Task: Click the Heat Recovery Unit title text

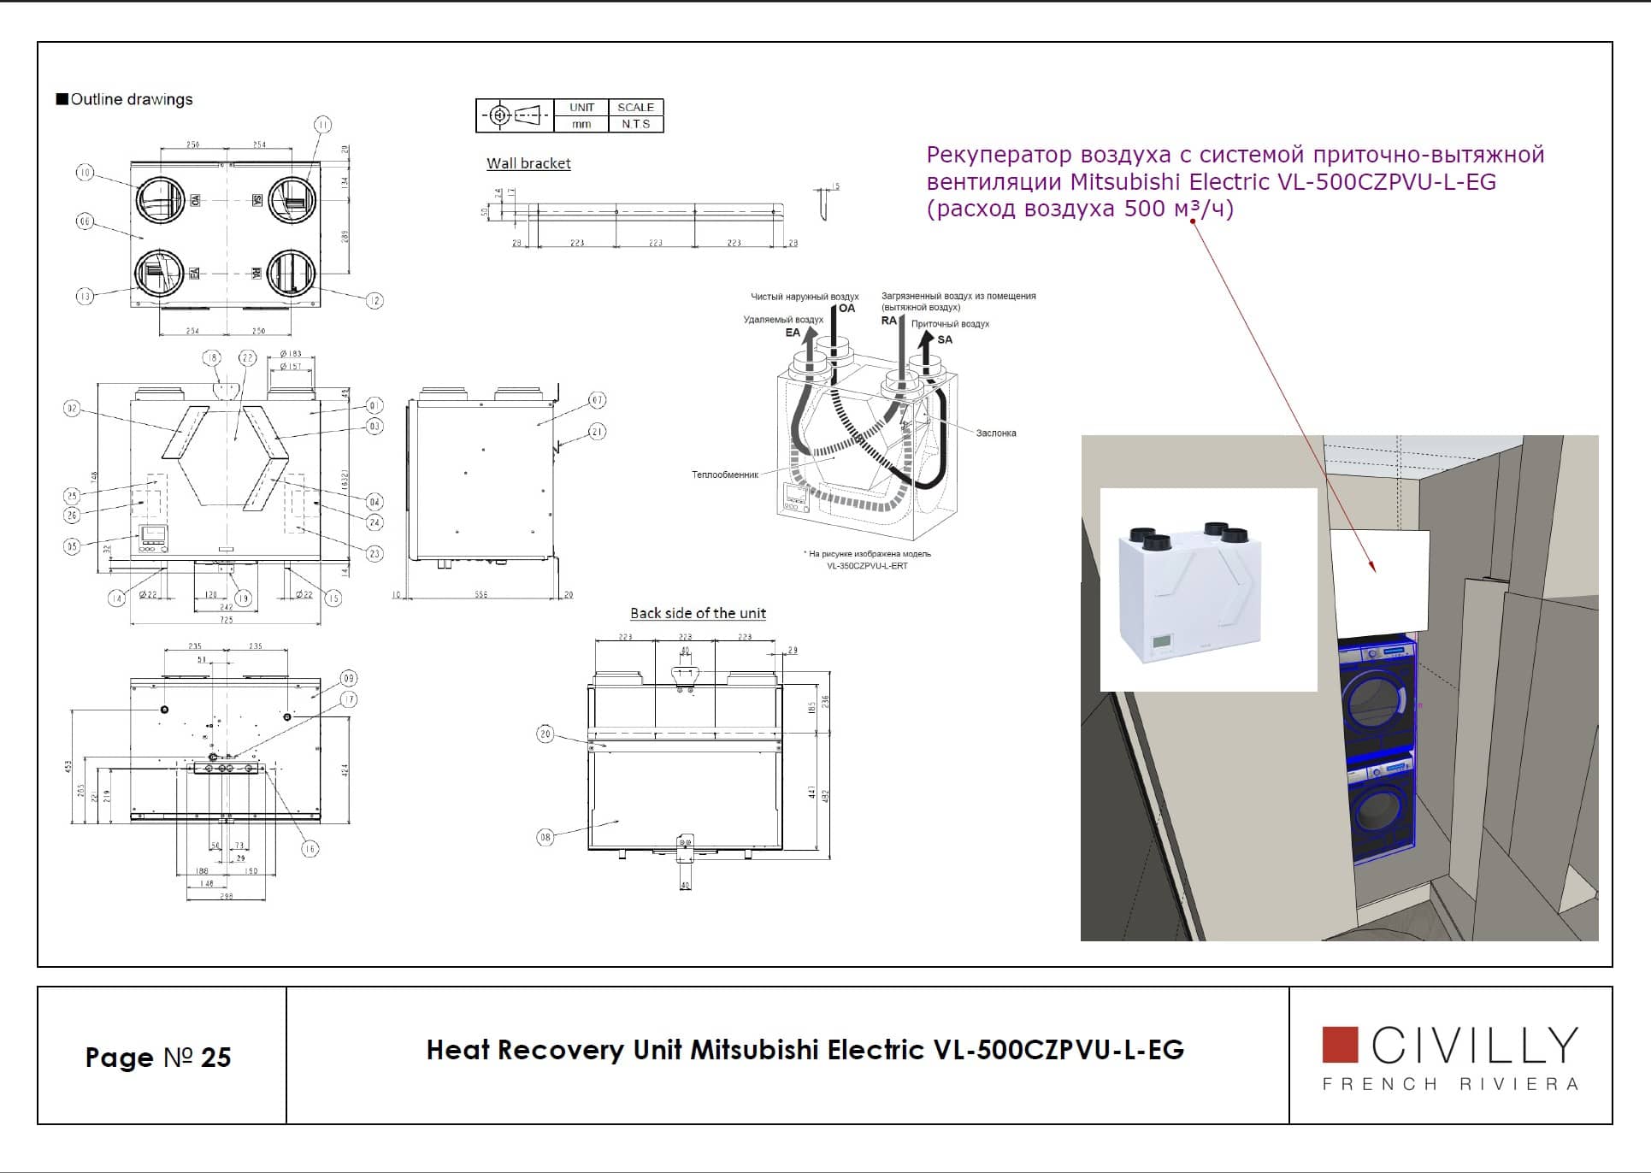Action: 805,1049
